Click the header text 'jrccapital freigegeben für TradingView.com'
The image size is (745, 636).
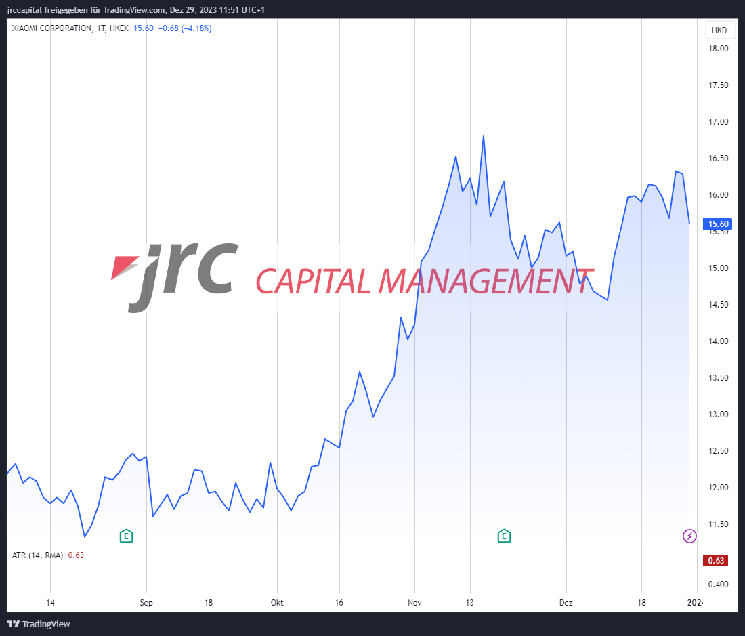click(x=87, y=9)
